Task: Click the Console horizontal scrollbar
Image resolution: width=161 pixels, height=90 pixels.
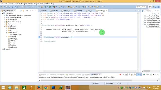Action: [x=86, y=80]
